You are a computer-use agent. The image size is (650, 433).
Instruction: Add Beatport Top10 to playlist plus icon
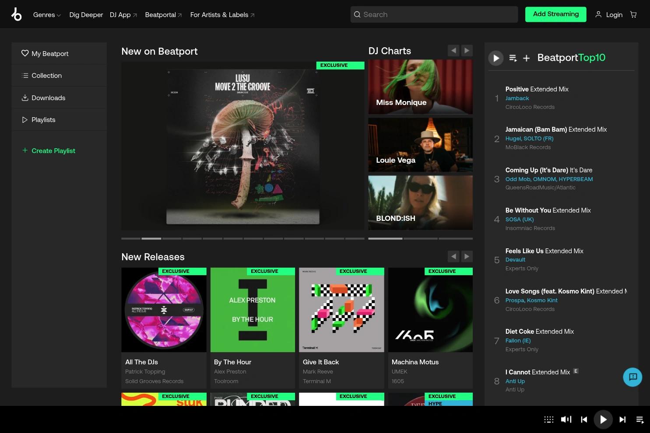[x=527, y=58]
